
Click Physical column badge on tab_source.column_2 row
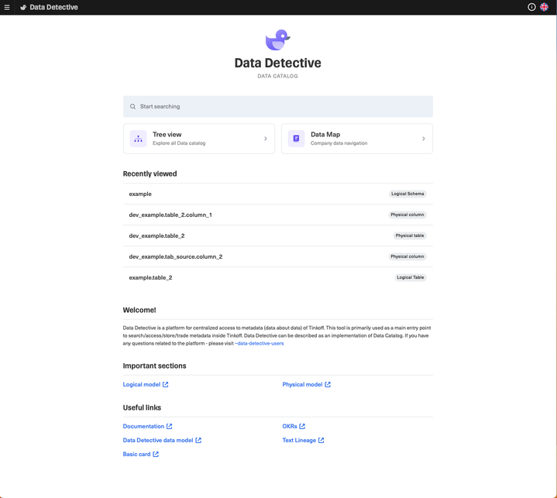tap(407, 257)
